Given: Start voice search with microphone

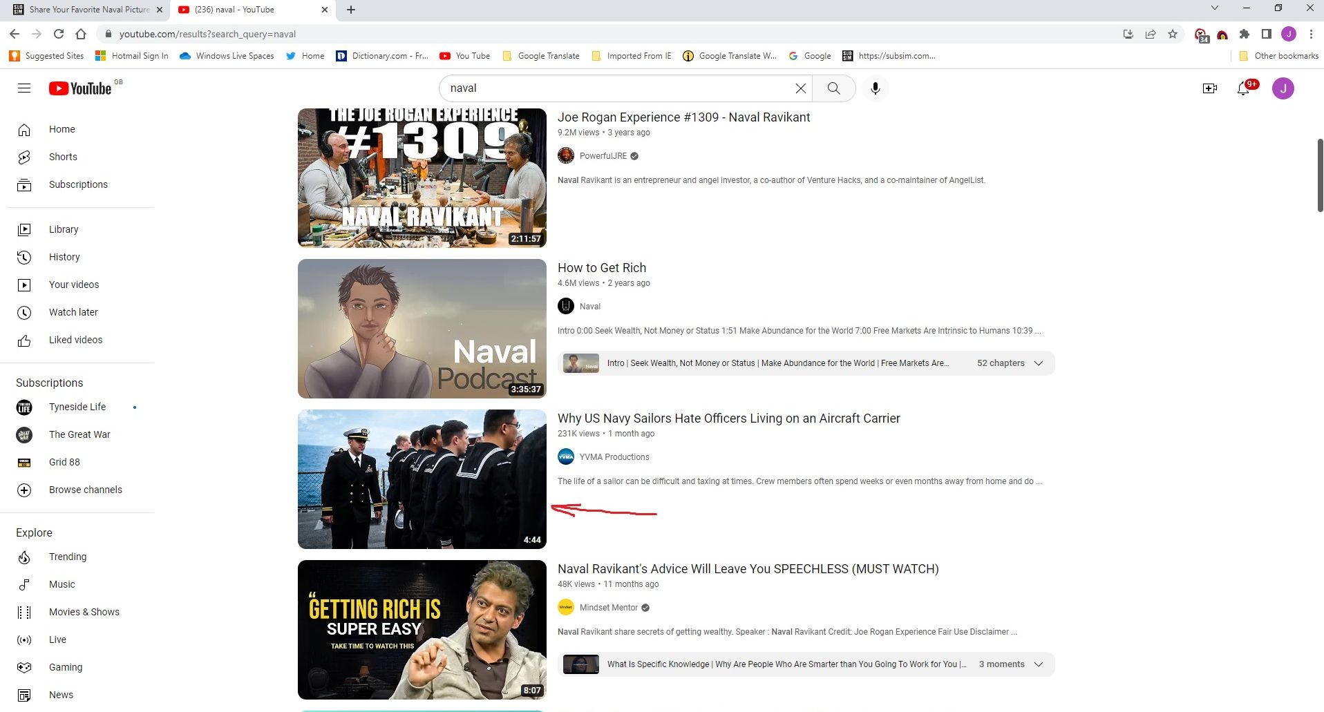Looking at the screenshot, I should [875, 88].
